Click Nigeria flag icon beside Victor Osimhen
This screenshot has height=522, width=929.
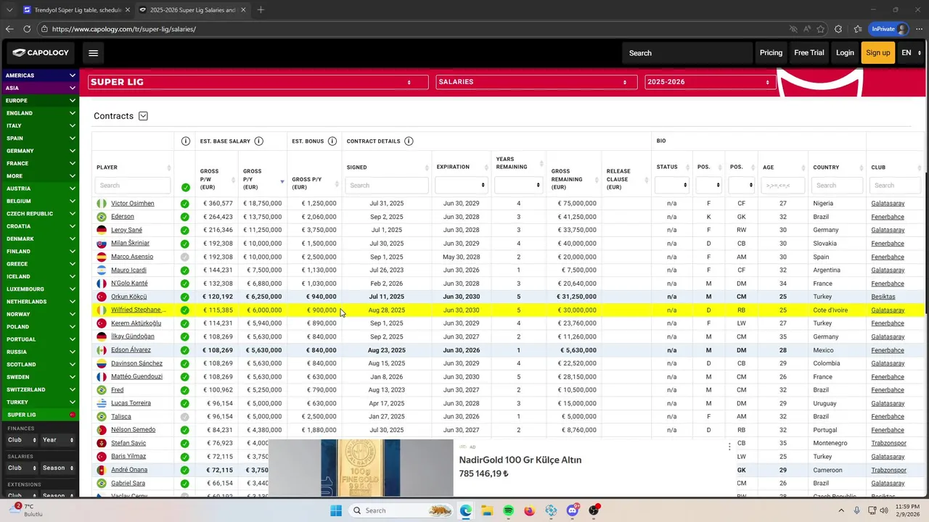102,204
